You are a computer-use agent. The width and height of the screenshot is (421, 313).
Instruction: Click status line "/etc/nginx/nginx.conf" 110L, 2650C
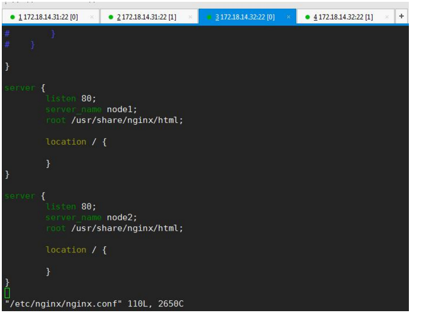point(94,304)
